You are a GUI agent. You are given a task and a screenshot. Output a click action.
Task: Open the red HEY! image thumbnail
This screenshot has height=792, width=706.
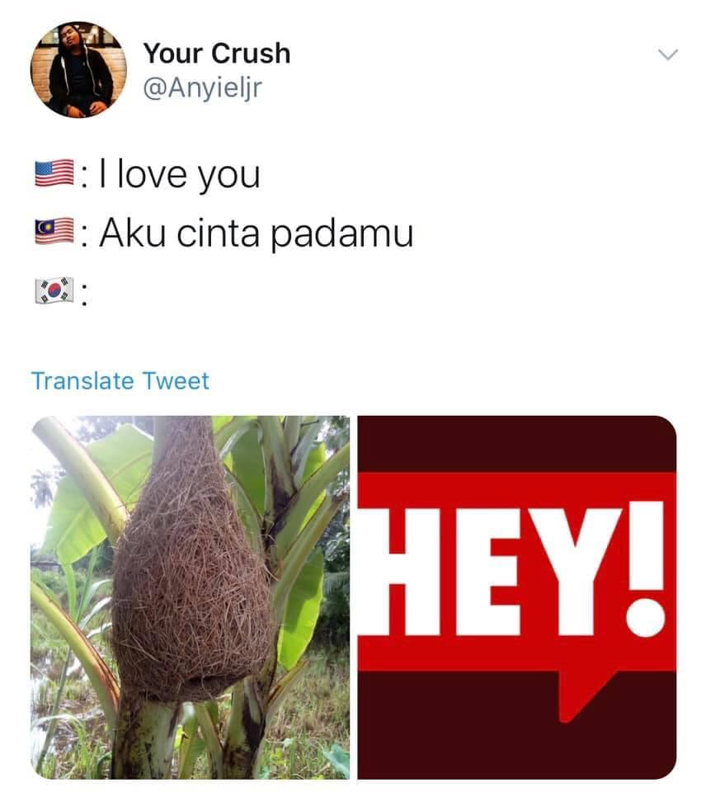coord(516,597)
